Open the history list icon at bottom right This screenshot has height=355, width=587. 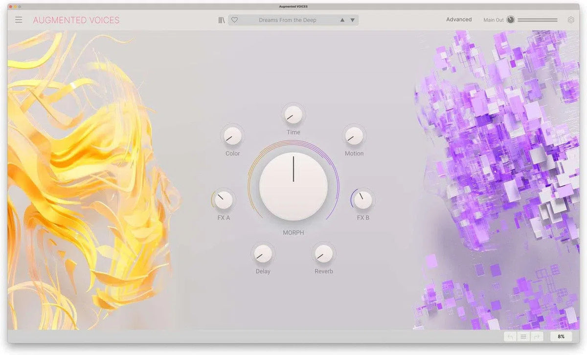[523, 336]
